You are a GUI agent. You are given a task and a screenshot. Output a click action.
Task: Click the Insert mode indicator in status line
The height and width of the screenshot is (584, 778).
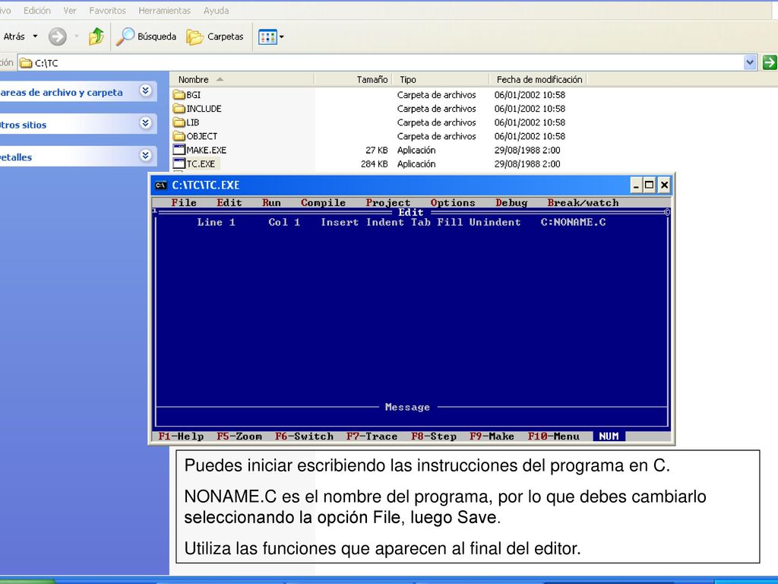[340, 223]
